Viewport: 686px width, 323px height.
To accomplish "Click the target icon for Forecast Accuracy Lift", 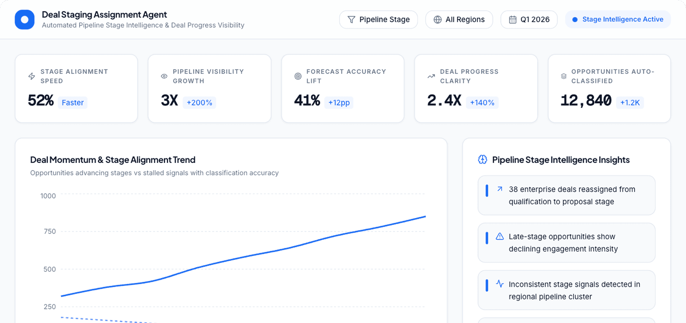I will (x=298, y=76).
